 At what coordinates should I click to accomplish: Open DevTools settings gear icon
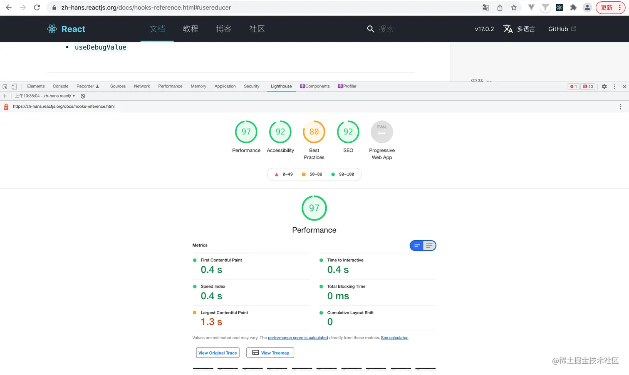604,87
